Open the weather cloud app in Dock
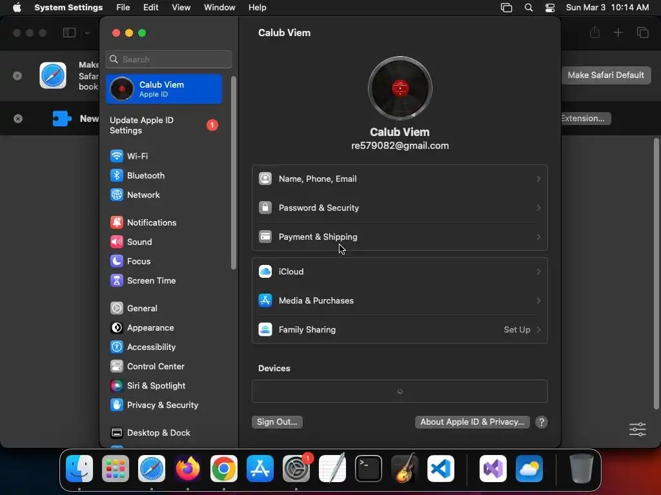This screenshot has height=495, width=661. [x=529, y=469]
